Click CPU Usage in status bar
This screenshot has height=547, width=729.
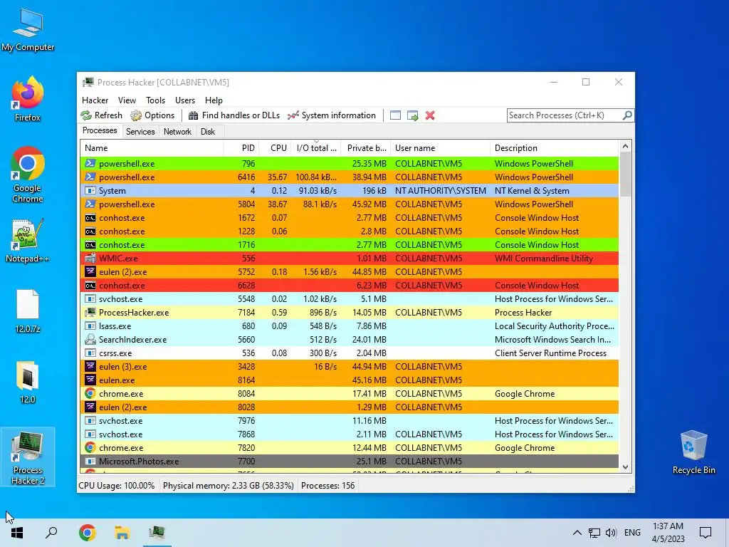tap(117, 486)
